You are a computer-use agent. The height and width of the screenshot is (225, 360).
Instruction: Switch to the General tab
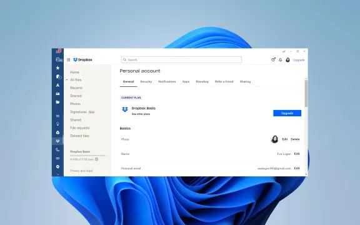coord(128,81)
